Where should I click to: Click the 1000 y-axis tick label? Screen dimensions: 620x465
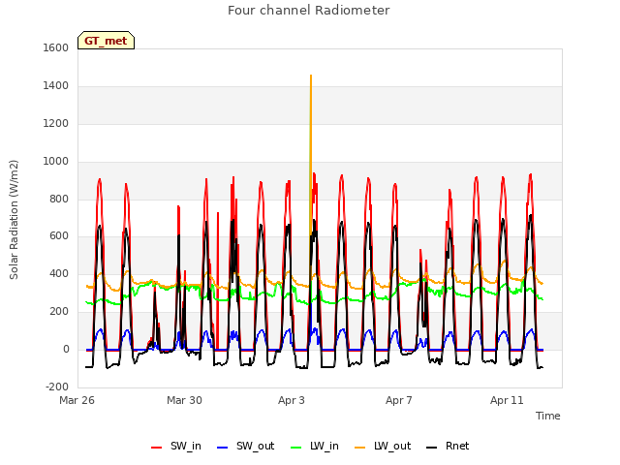coord(56,162)
